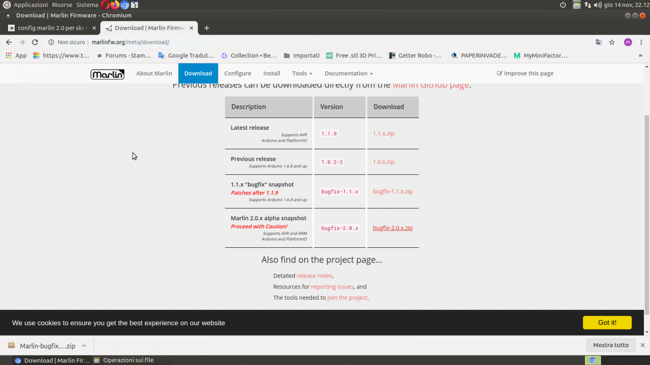Launch Chromium from the top panel

[125, 5]
